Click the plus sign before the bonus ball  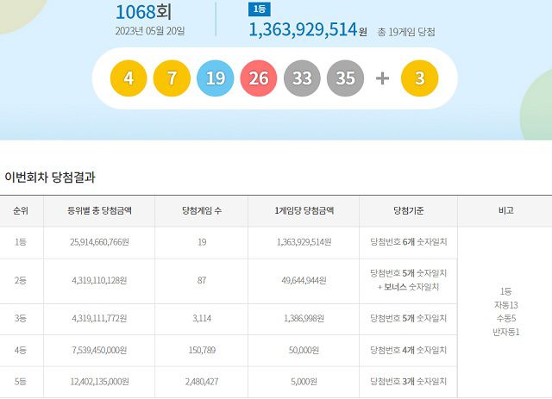coord(383,78)
